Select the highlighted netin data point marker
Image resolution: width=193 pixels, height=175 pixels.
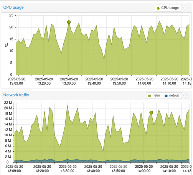tap(151, 113)
